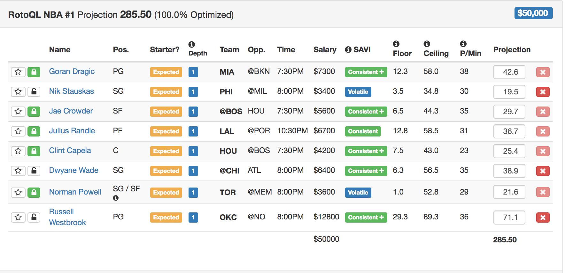Viewport: 565px width, 273px height.
Task: Remove Norman Powell with red X
Action: (543, 192)
